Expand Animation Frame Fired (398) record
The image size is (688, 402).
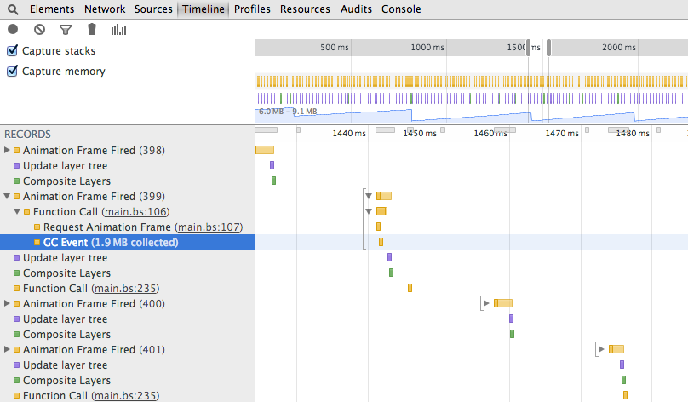tap(8, 151)
